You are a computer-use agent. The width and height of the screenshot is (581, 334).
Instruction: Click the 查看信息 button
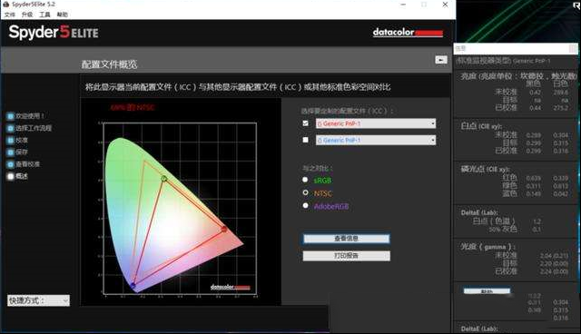346,239
